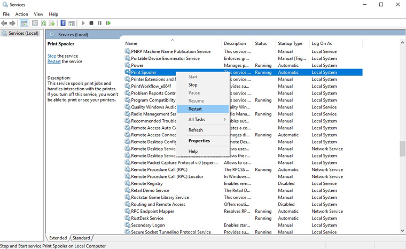Click the scrollbar up arrow
Viewport: 406px width, 249px height.
[402, 43]
